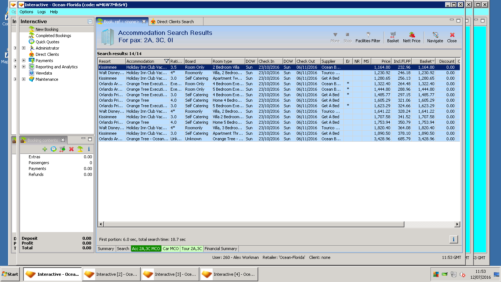Switch to the Car MCO tab
501x282 pixels.
coord(171,249)
